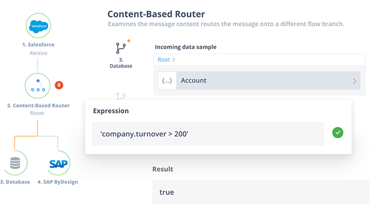Select the Content-Based Router node icon
376x223 pixels.
click(38, 86)
